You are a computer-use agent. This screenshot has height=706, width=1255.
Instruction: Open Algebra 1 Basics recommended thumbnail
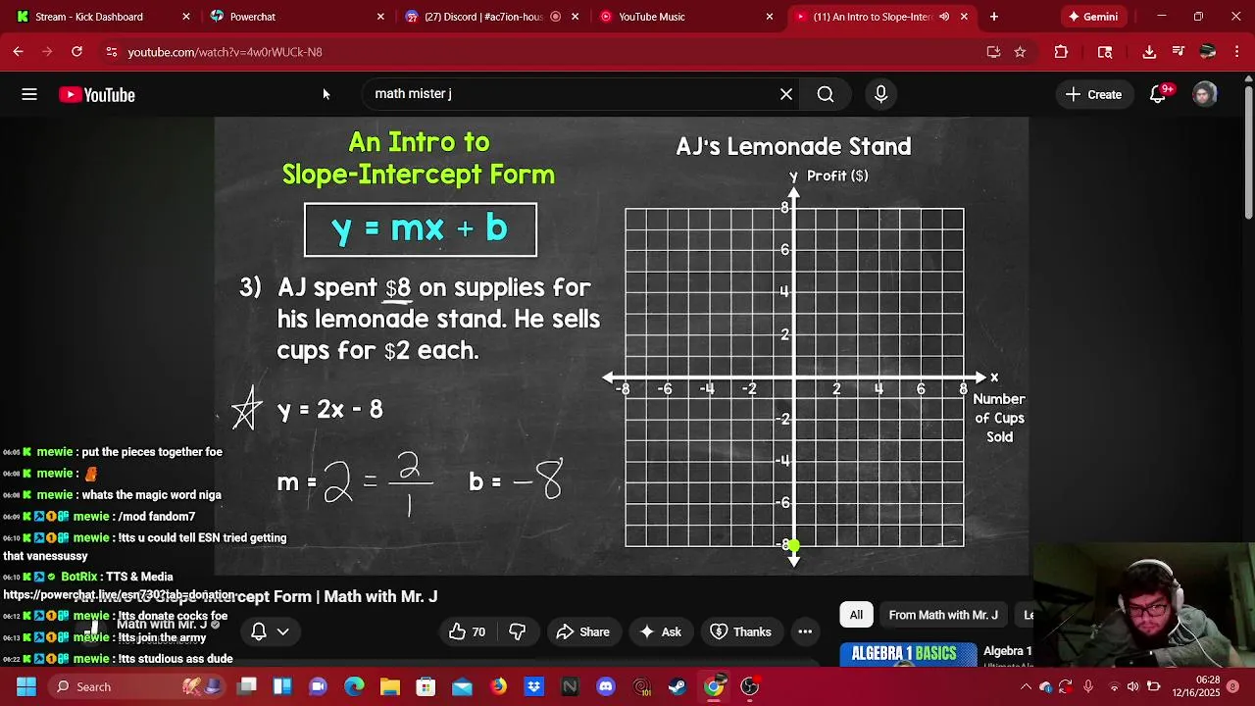point(908,654)
